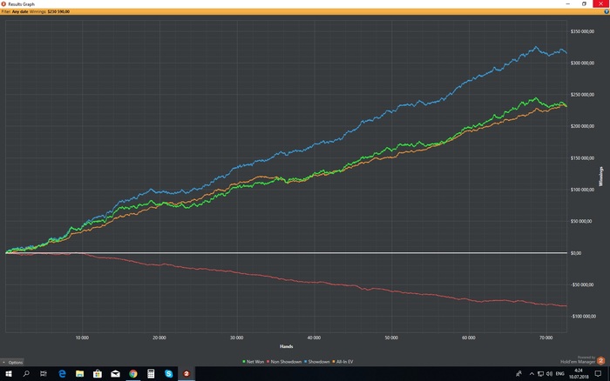Click the $300 000,00 axis value
The width and height of the screenshot is (610, 381).
point(582,63)
